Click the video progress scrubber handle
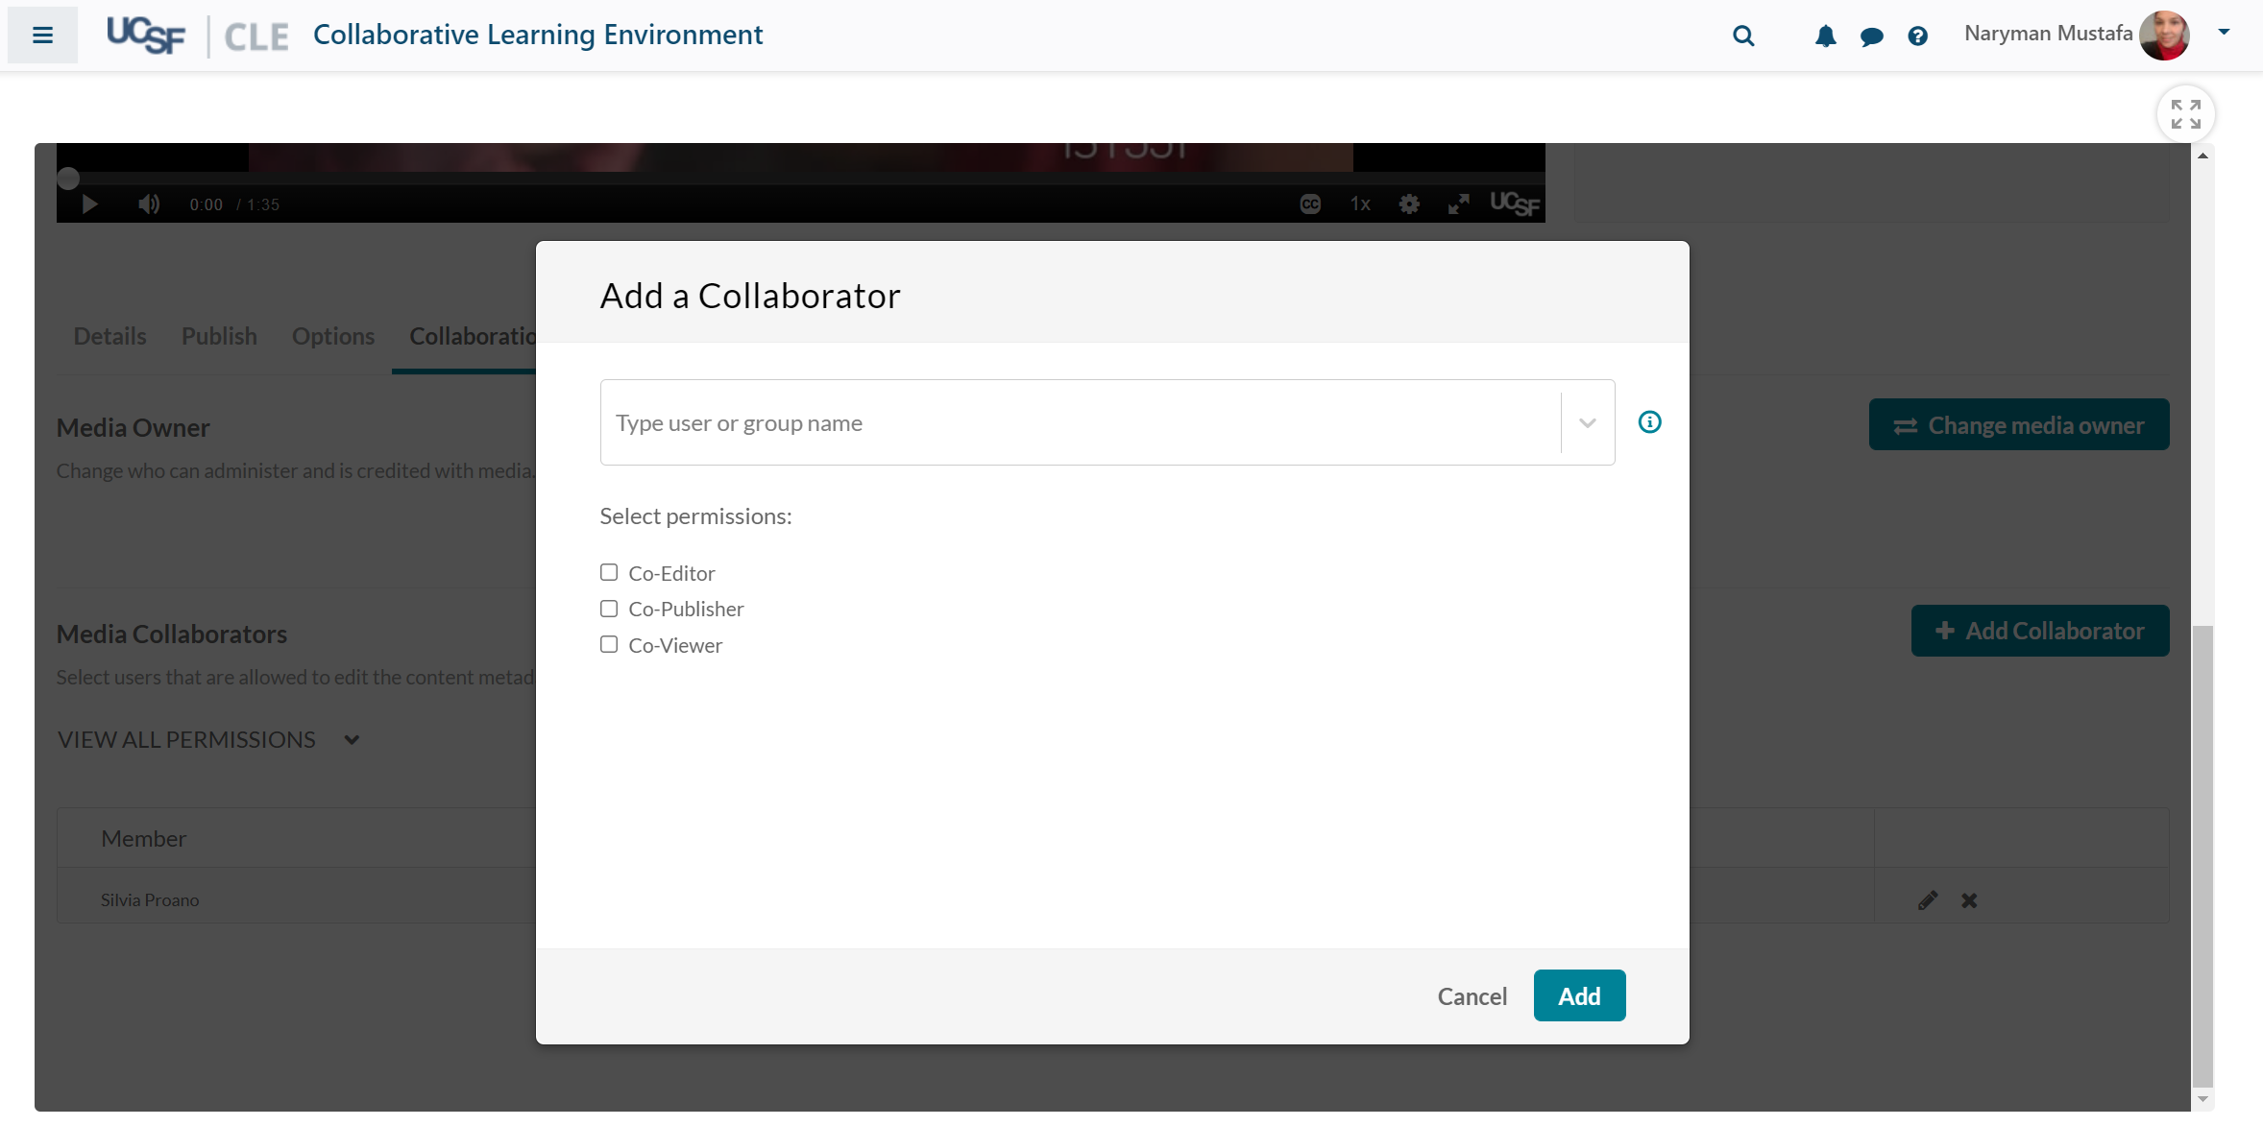 click(x=68, y=179)
